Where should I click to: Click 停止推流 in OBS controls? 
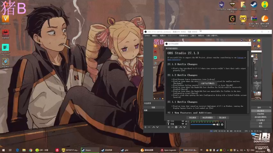(261, 111)
